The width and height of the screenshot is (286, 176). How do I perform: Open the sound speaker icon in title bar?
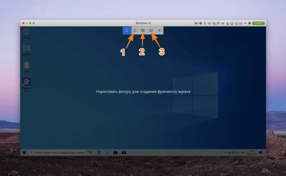pos(223,23)
